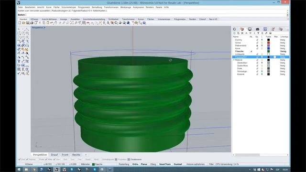The width and height of the screenshot is (306, 172).
Task: Click the New sublayer icon
Action: [x=238, y=33]
